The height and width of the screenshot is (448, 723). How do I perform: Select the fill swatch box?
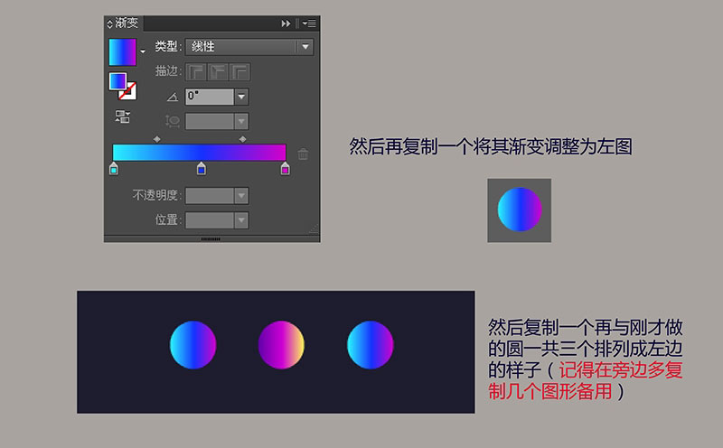118,81
